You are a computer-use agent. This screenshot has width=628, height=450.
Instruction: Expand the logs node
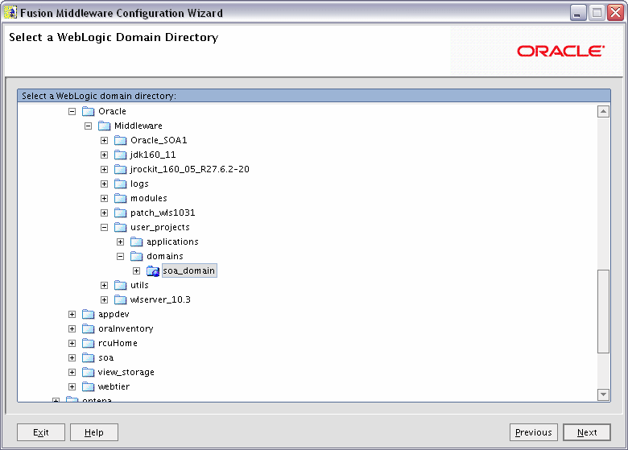point(104,184)
